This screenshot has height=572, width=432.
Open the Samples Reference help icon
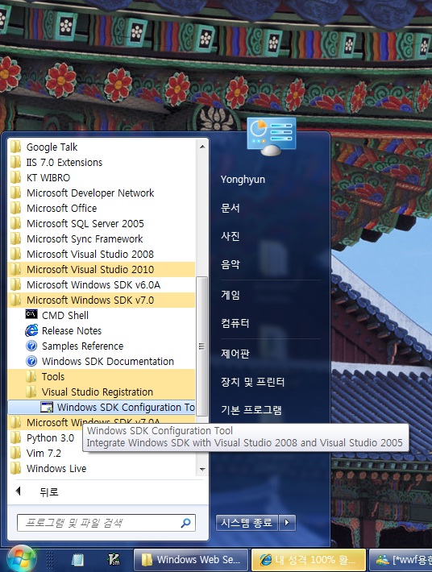click(31, 346)
